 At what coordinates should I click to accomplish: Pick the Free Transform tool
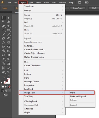[8, 47]
